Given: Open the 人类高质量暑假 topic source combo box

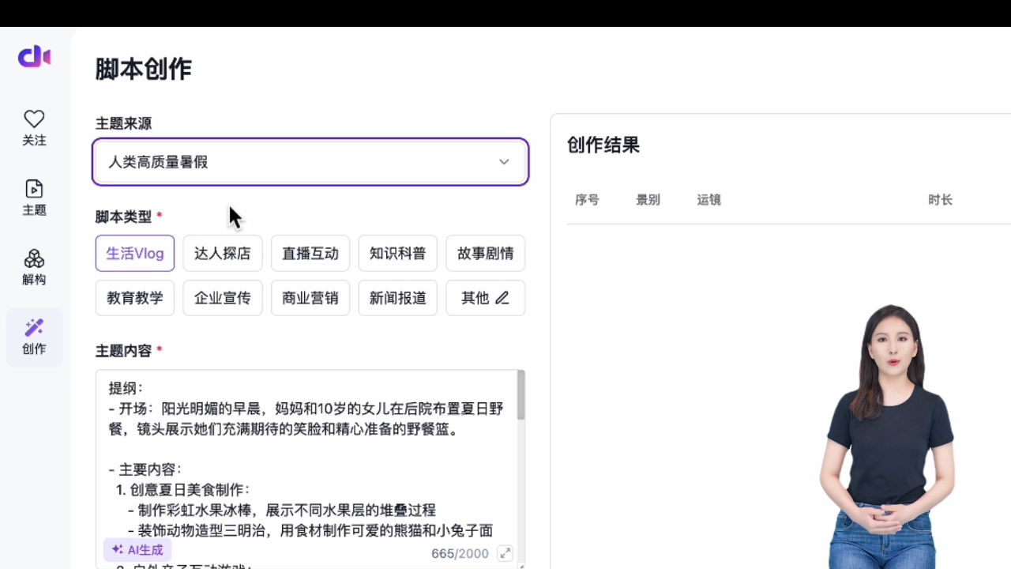Looking at the screenshot, I should [x=310, y=162].
